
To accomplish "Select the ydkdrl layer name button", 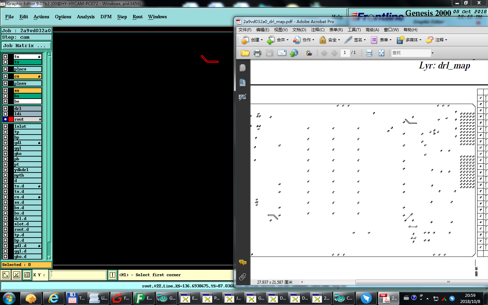I will coord(28,170).
